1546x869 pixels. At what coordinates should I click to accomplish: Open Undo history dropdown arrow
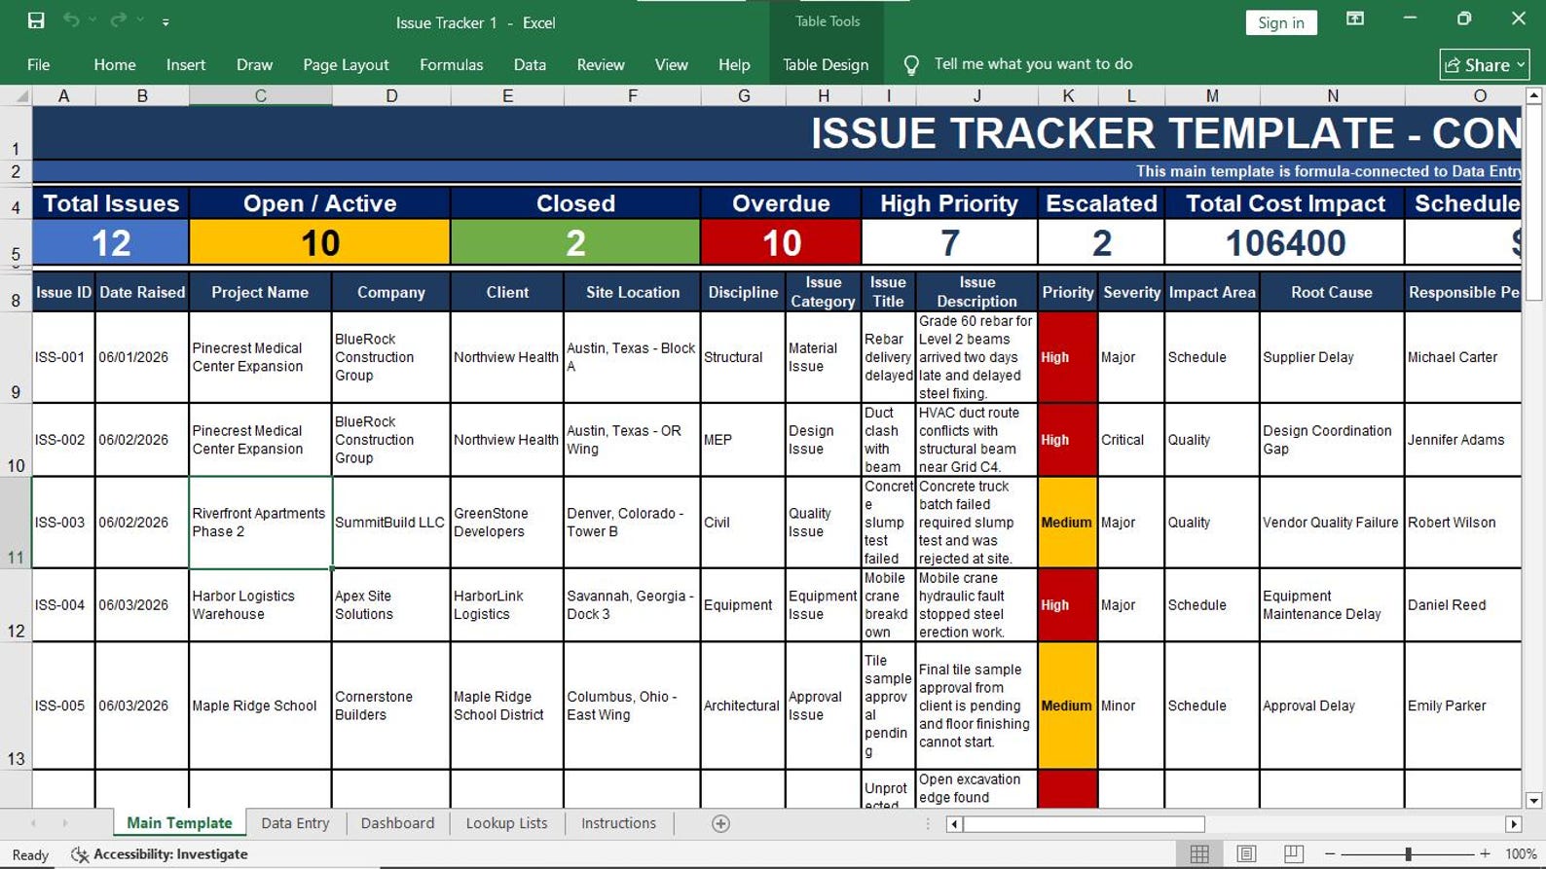click(93, 20)
